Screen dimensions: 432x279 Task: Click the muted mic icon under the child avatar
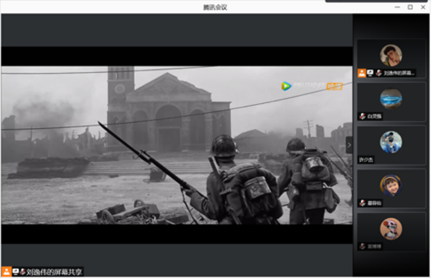[x=362, y=203]
